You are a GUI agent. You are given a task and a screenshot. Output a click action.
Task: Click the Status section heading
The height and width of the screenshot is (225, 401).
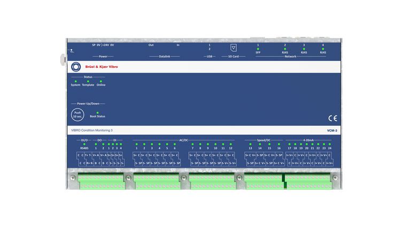tap(88, 77)
